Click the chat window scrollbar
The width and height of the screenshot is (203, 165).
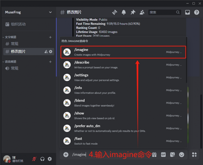[201, 122]
